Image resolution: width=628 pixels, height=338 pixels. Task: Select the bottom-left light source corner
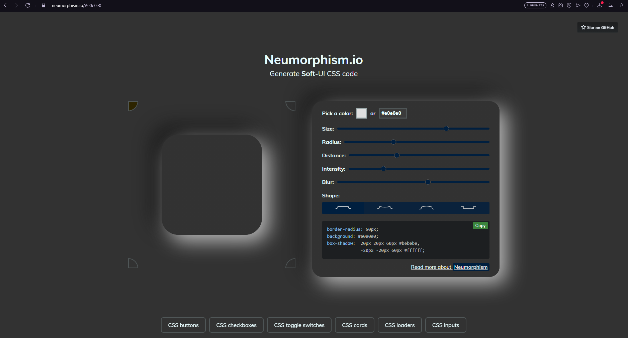click(x=133, y=263)
